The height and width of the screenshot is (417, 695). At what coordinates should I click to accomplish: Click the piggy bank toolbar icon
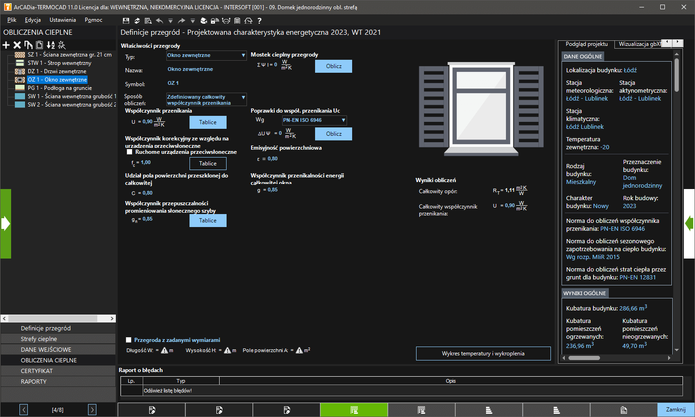click(x=226, y=21)
